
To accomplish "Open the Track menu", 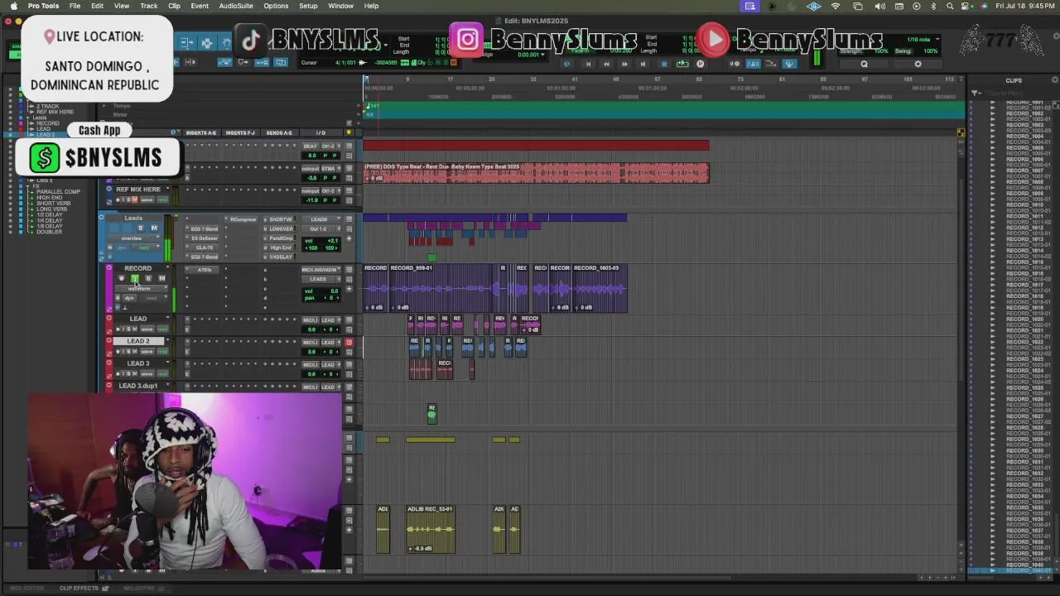I will [149, 6].
